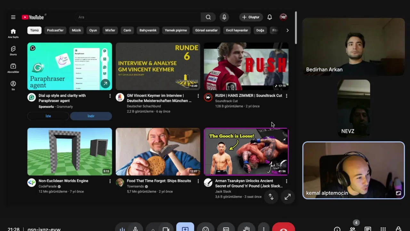Open RUSH Hans Zimmer Soundtrack Cut title

(249, 96)
